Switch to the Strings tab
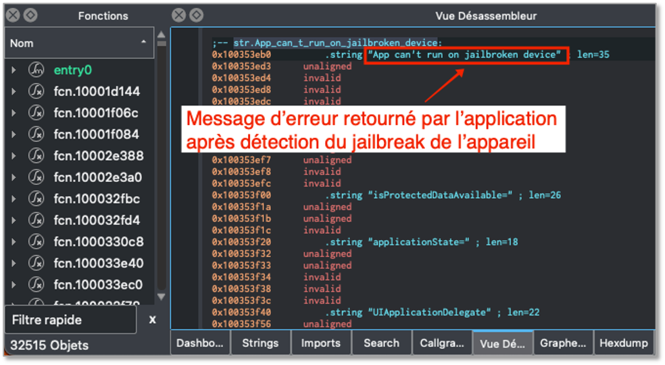This screenshot has width=665, height=365. pos(260,343)
